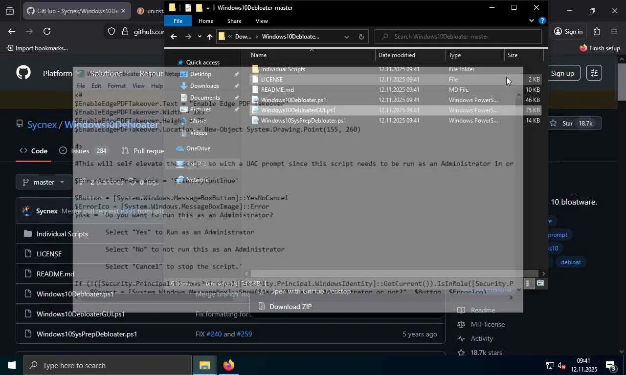Image resolution: width=626 pixels, height=375 pixels.
Task: Click the GitHub octocat logo
Action: pos(23,73)
